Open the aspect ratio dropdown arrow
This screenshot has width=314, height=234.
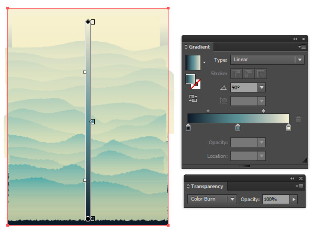[262, 101]
